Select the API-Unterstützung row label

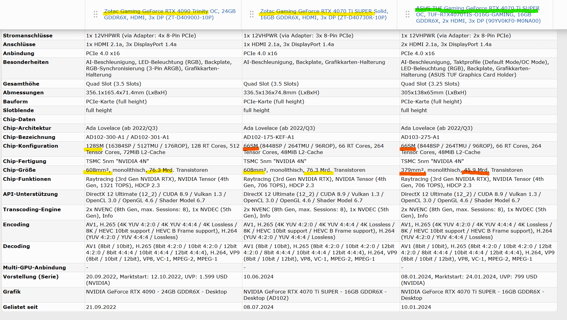(30, 194)
